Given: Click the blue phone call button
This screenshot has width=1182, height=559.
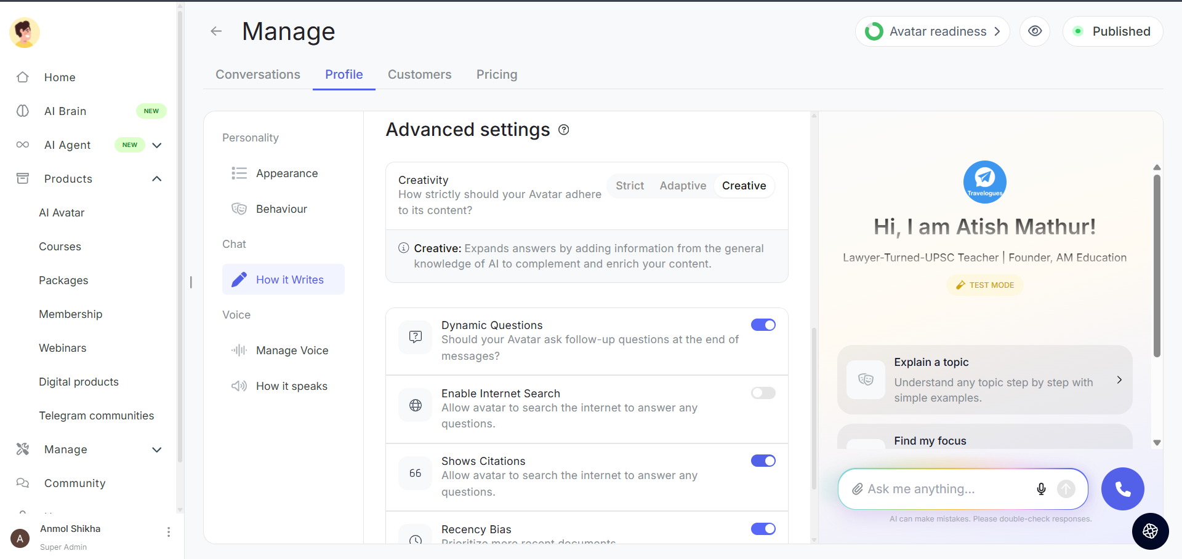Looking at the screenshot, I should pyautogui.click(x=1122, y=489).
